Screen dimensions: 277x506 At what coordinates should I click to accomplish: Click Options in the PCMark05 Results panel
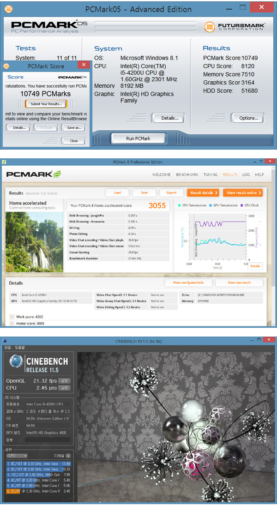point(248,118)
